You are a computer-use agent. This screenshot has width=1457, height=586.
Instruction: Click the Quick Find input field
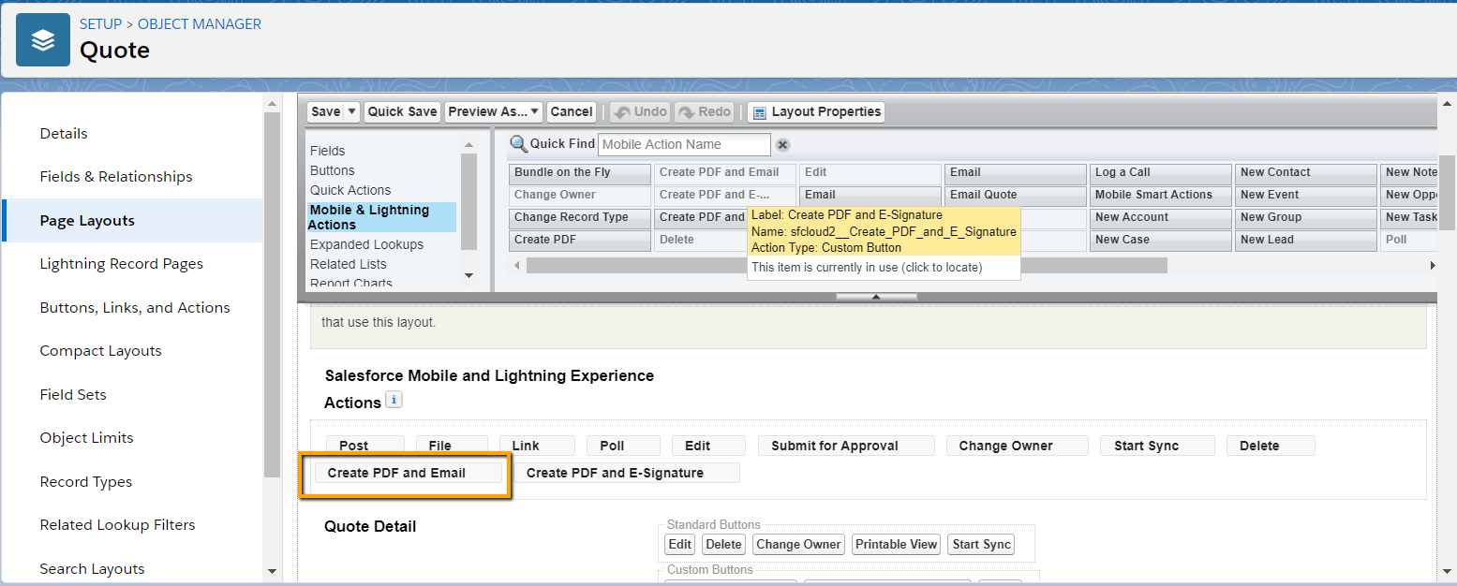684,145
